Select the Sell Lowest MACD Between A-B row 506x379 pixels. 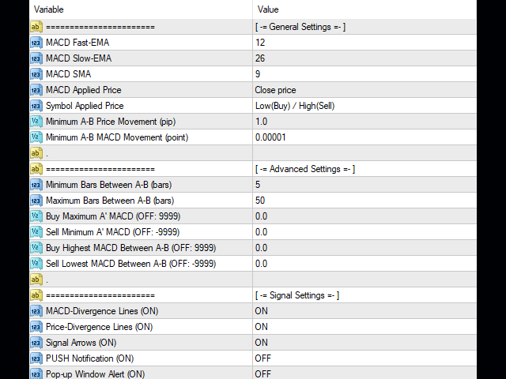253,264
